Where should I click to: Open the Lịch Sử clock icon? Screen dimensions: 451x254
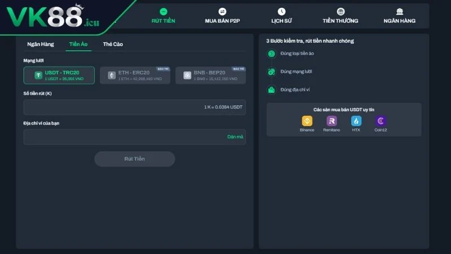(x=281, y=11)
